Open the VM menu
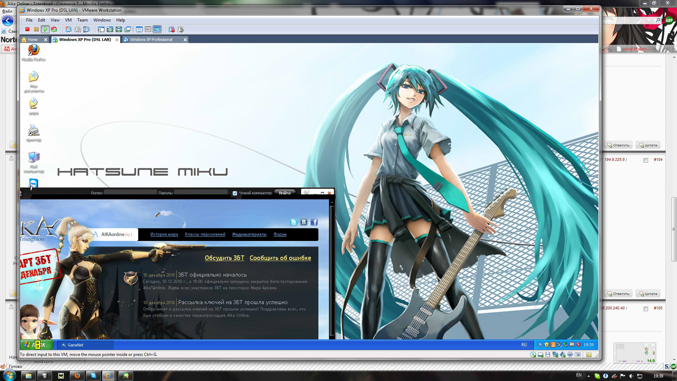The width and height of the screenshot is (677, 381). point(68,20)
